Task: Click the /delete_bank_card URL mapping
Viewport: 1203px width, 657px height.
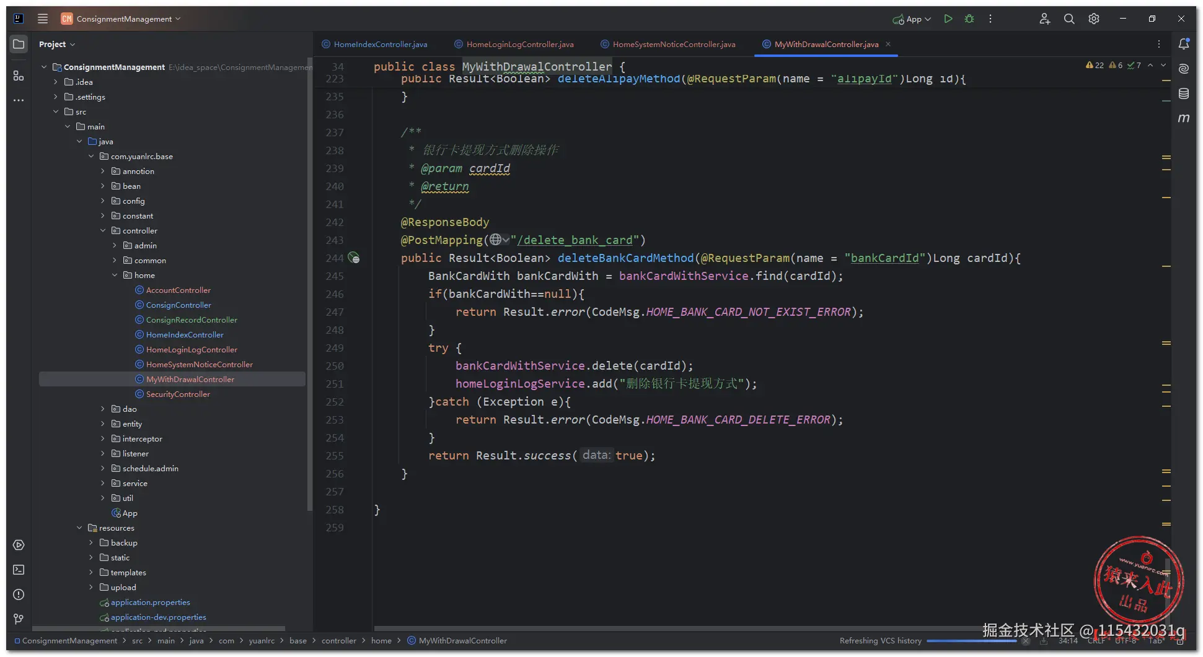Action: pyautogui.click(x=575, y=240)
